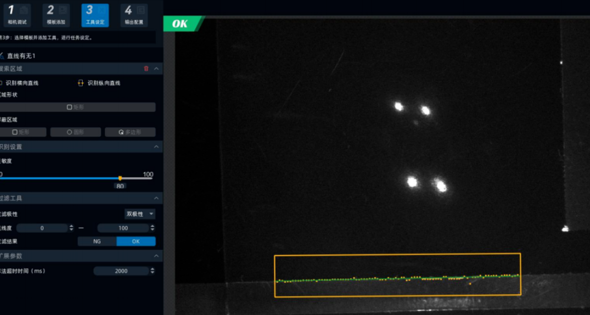Open the 双极性 polarity dropdown

coord(140,214)
